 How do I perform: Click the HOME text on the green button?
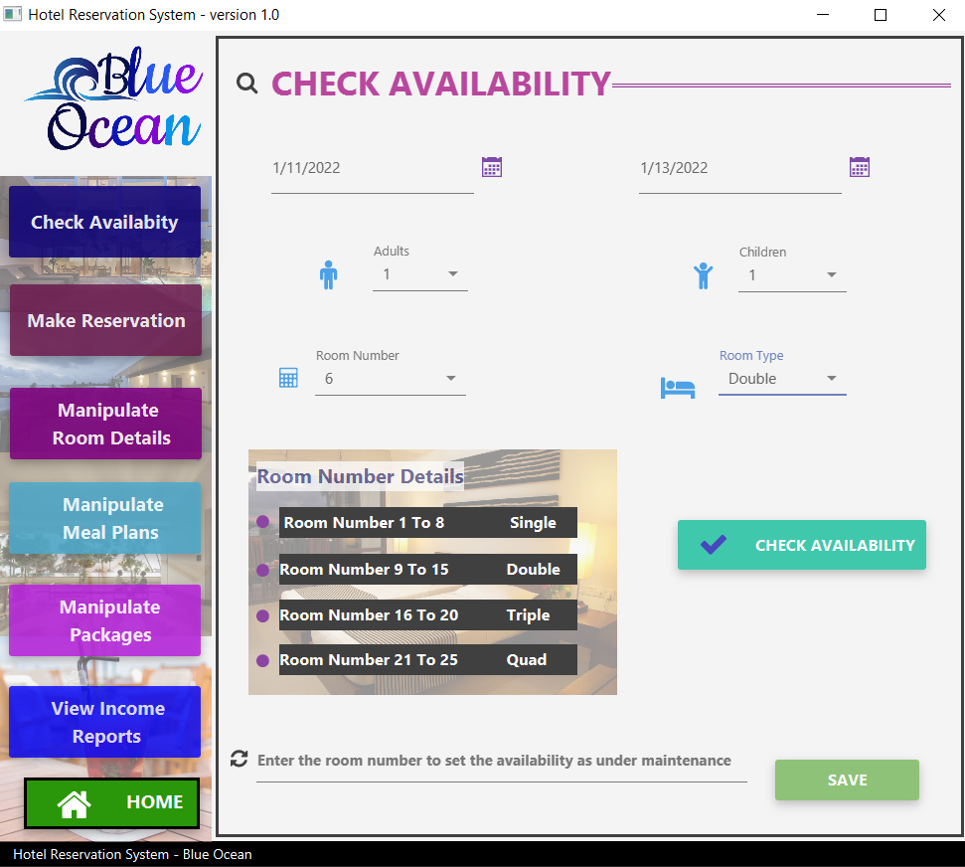(154, 801)
